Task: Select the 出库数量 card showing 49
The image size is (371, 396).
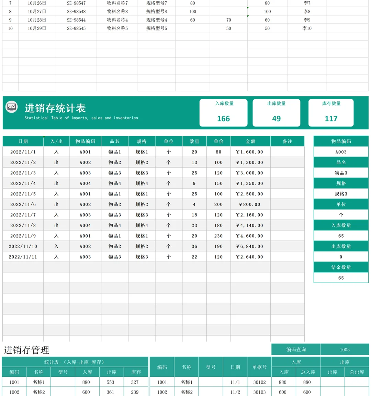Action: (x=276, y=113)
